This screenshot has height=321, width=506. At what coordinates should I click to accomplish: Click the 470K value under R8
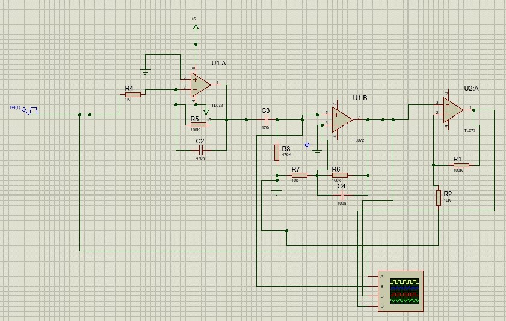point(286,155)
